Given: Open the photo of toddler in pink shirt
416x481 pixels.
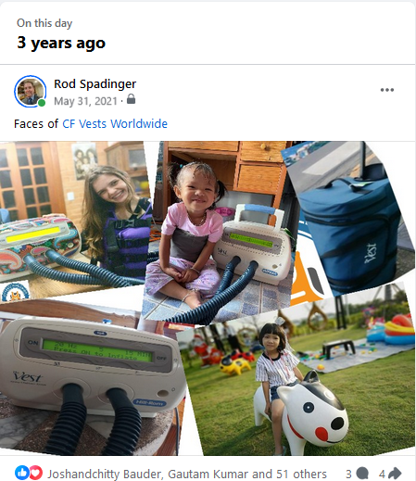Looking at the screenshot, I should pos(220,232).
